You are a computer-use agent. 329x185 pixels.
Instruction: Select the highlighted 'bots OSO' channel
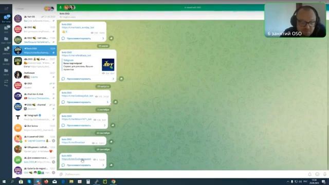click(34, 50)
